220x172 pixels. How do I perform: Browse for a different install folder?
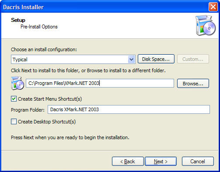pyautogui.click(x=193, y=84)
